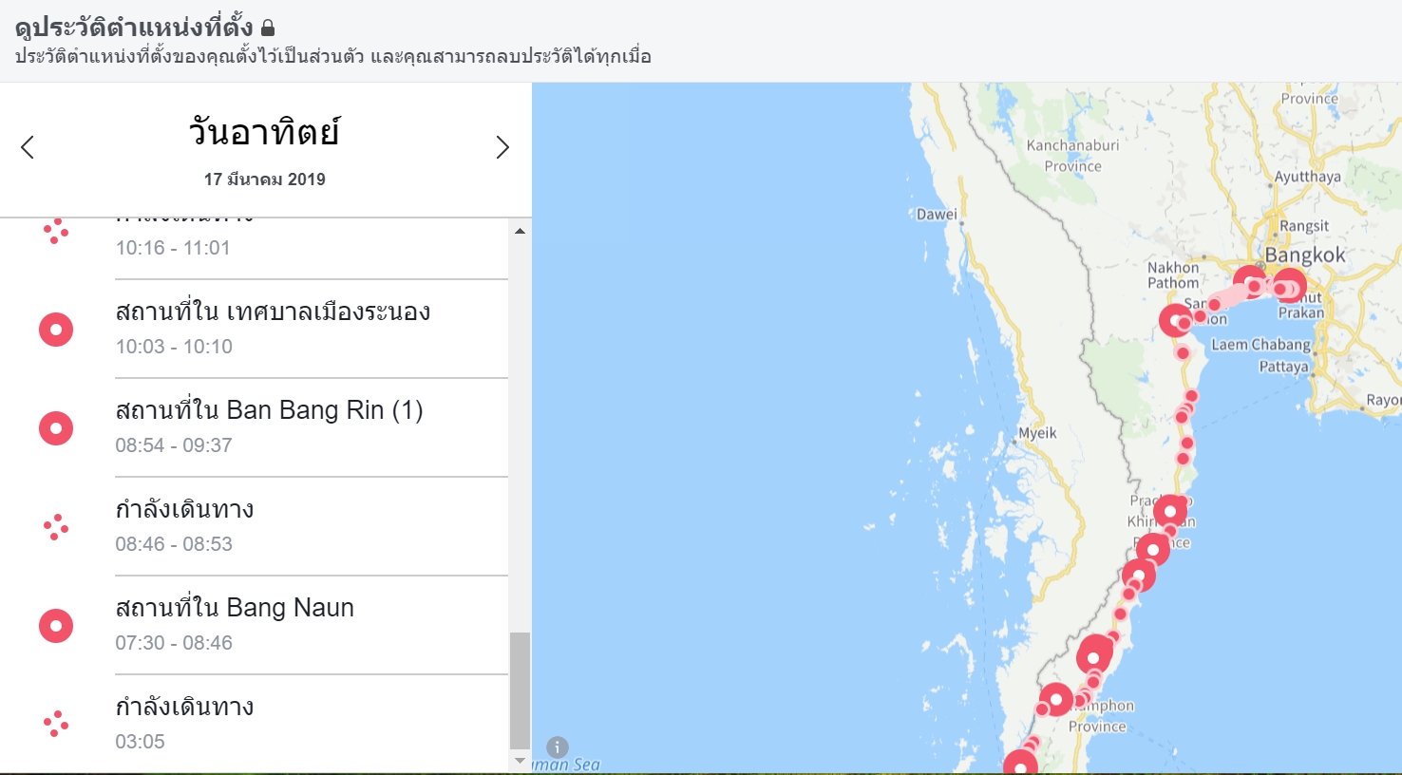Go to next day with right chevron

click(502, 147)
